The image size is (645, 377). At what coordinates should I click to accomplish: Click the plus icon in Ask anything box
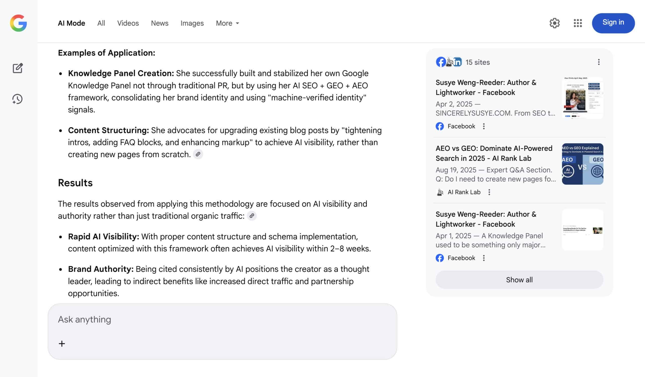pos(62,344)
